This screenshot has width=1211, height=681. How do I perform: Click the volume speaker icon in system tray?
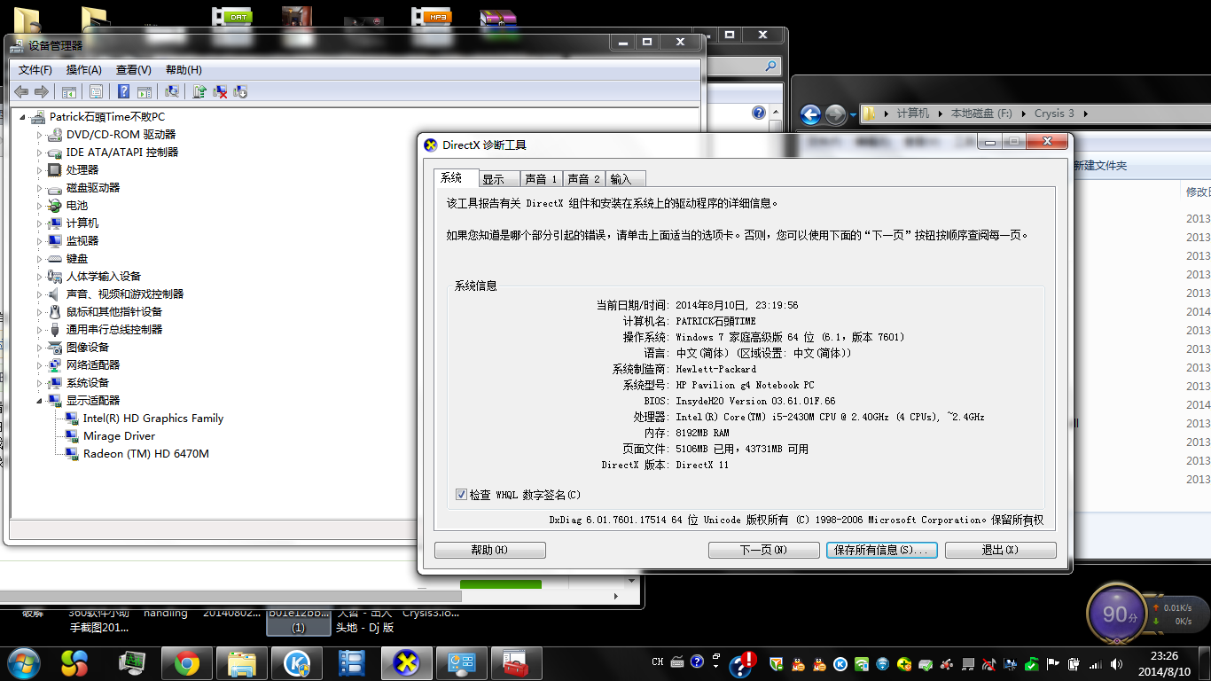coord(1117,663)
